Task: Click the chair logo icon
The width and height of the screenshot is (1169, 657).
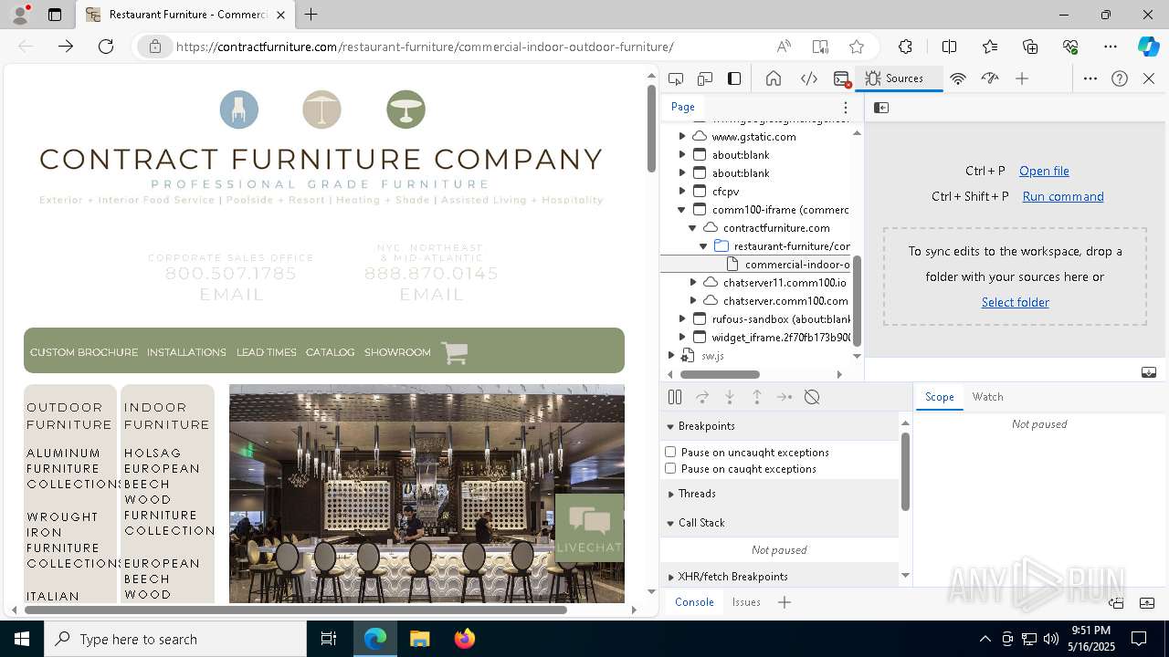Action: [x=239, y=109]
